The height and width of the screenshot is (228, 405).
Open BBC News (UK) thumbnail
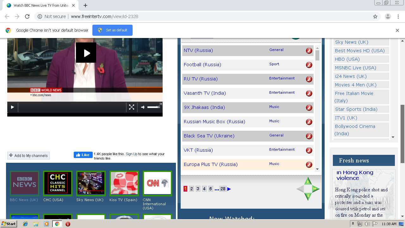click(x=24, y=183)
